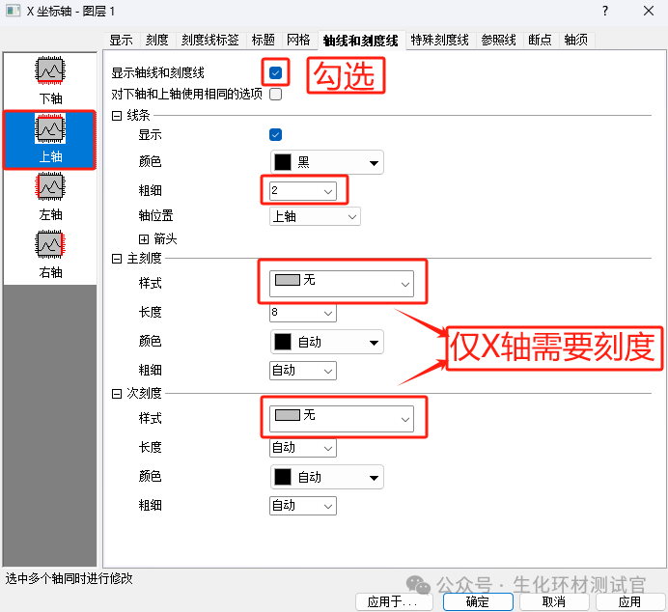This screenshot has height=612, width=668.
Task: Close the X 坐标轴 dialog
Action: tap(649, 11)
